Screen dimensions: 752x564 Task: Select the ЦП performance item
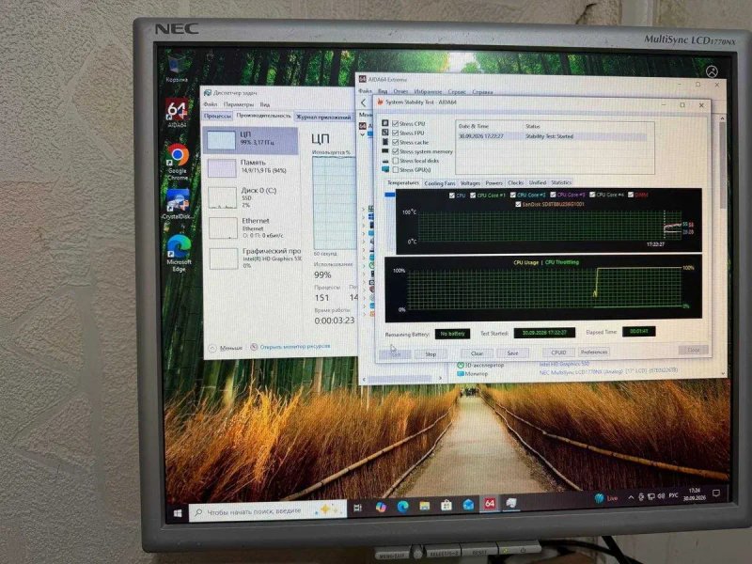click(251, 140)
